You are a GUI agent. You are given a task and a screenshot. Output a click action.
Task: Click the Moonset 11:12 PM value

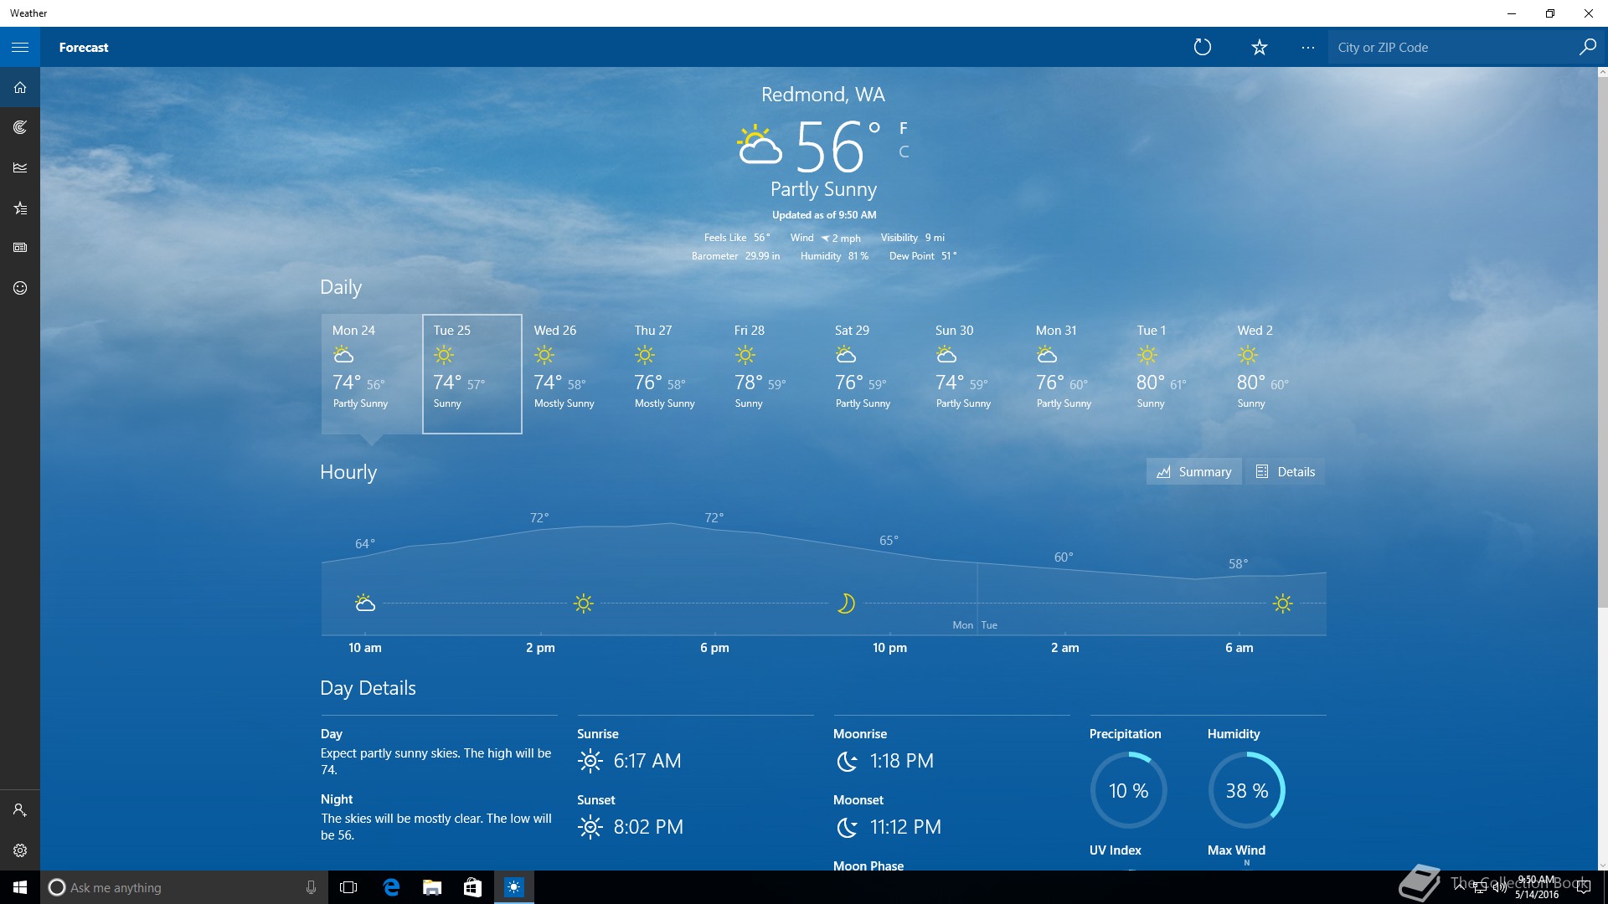(905, 827)
